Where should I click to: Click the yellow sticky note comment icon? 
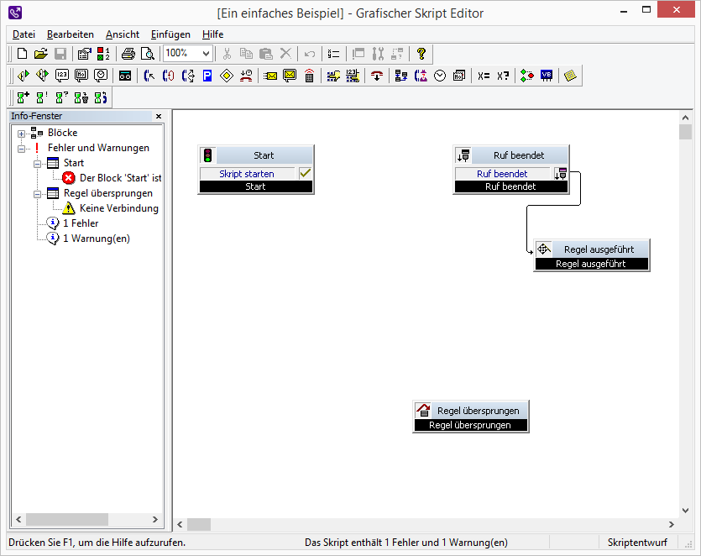click(571, 76)
